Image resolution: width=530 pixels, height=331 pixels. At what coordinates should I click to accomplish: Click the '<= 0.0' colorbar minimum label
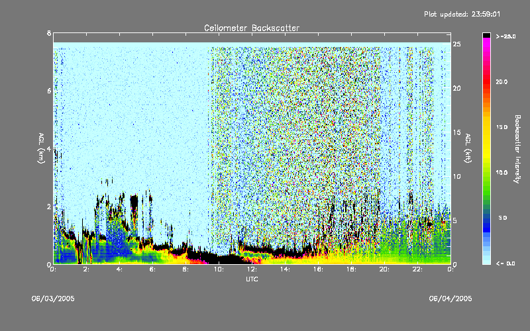click(505, 263)
